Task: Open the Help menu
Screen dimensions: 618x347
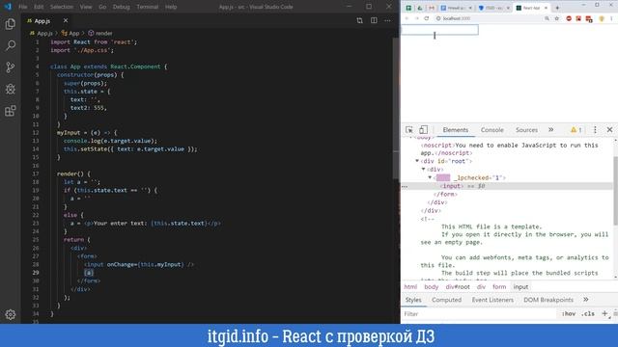Action: pyautogui.click(x=171, y=7)
